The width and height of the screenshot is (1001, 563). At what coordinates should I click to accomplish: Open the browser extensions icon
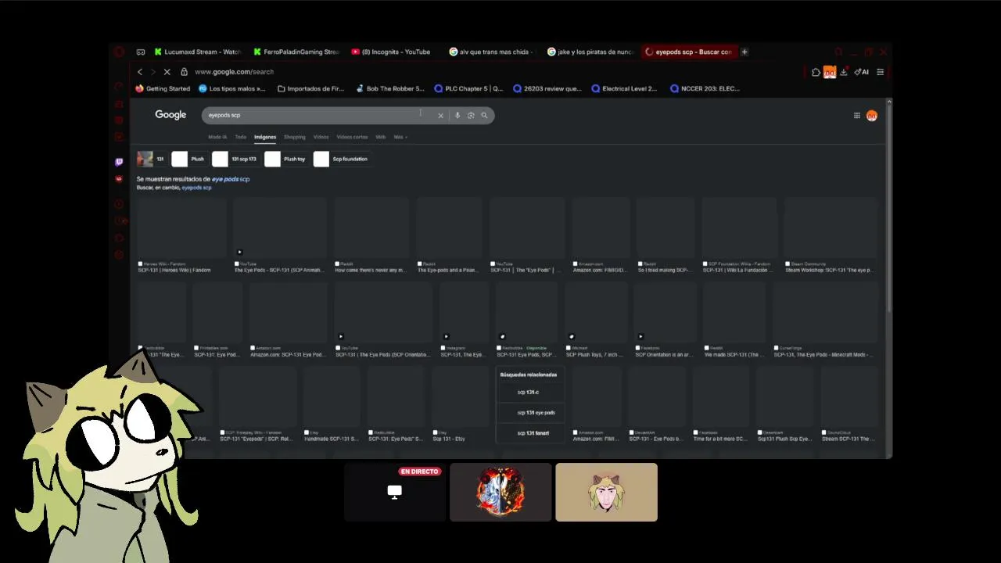click(816, 72)
